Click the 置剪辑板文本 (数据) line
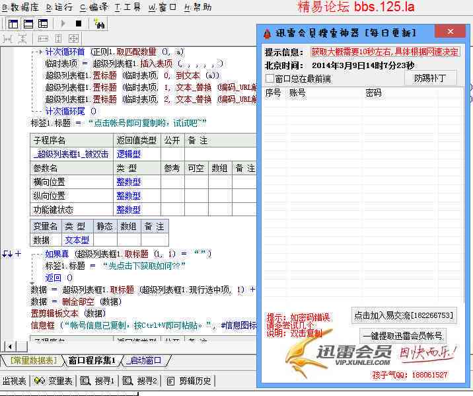Viewport: 473px width, 396px height. 68,313
